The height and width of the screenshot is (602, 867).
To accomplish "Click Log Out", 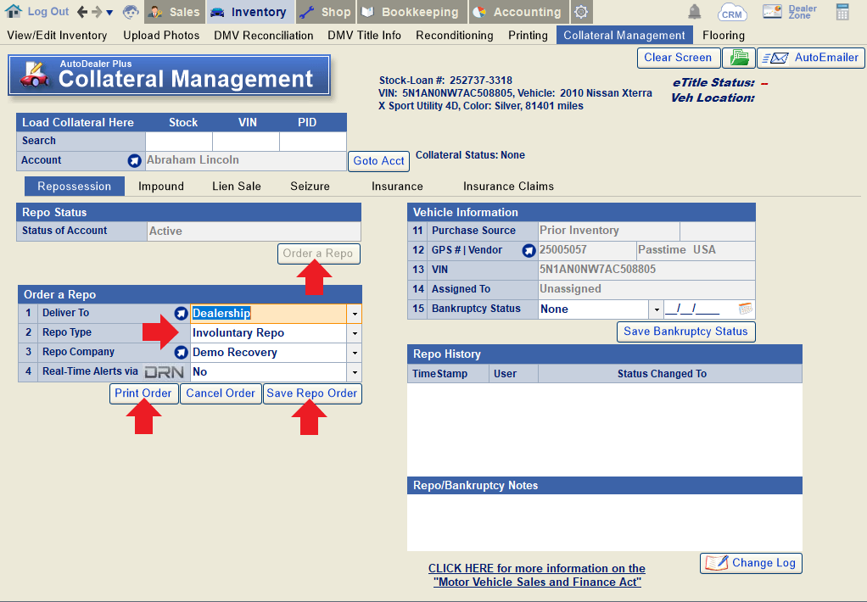I will click(48, 12).
